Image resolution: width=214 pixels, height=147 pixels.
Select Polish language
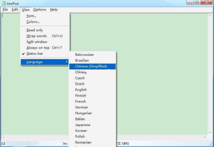(93, 137)
